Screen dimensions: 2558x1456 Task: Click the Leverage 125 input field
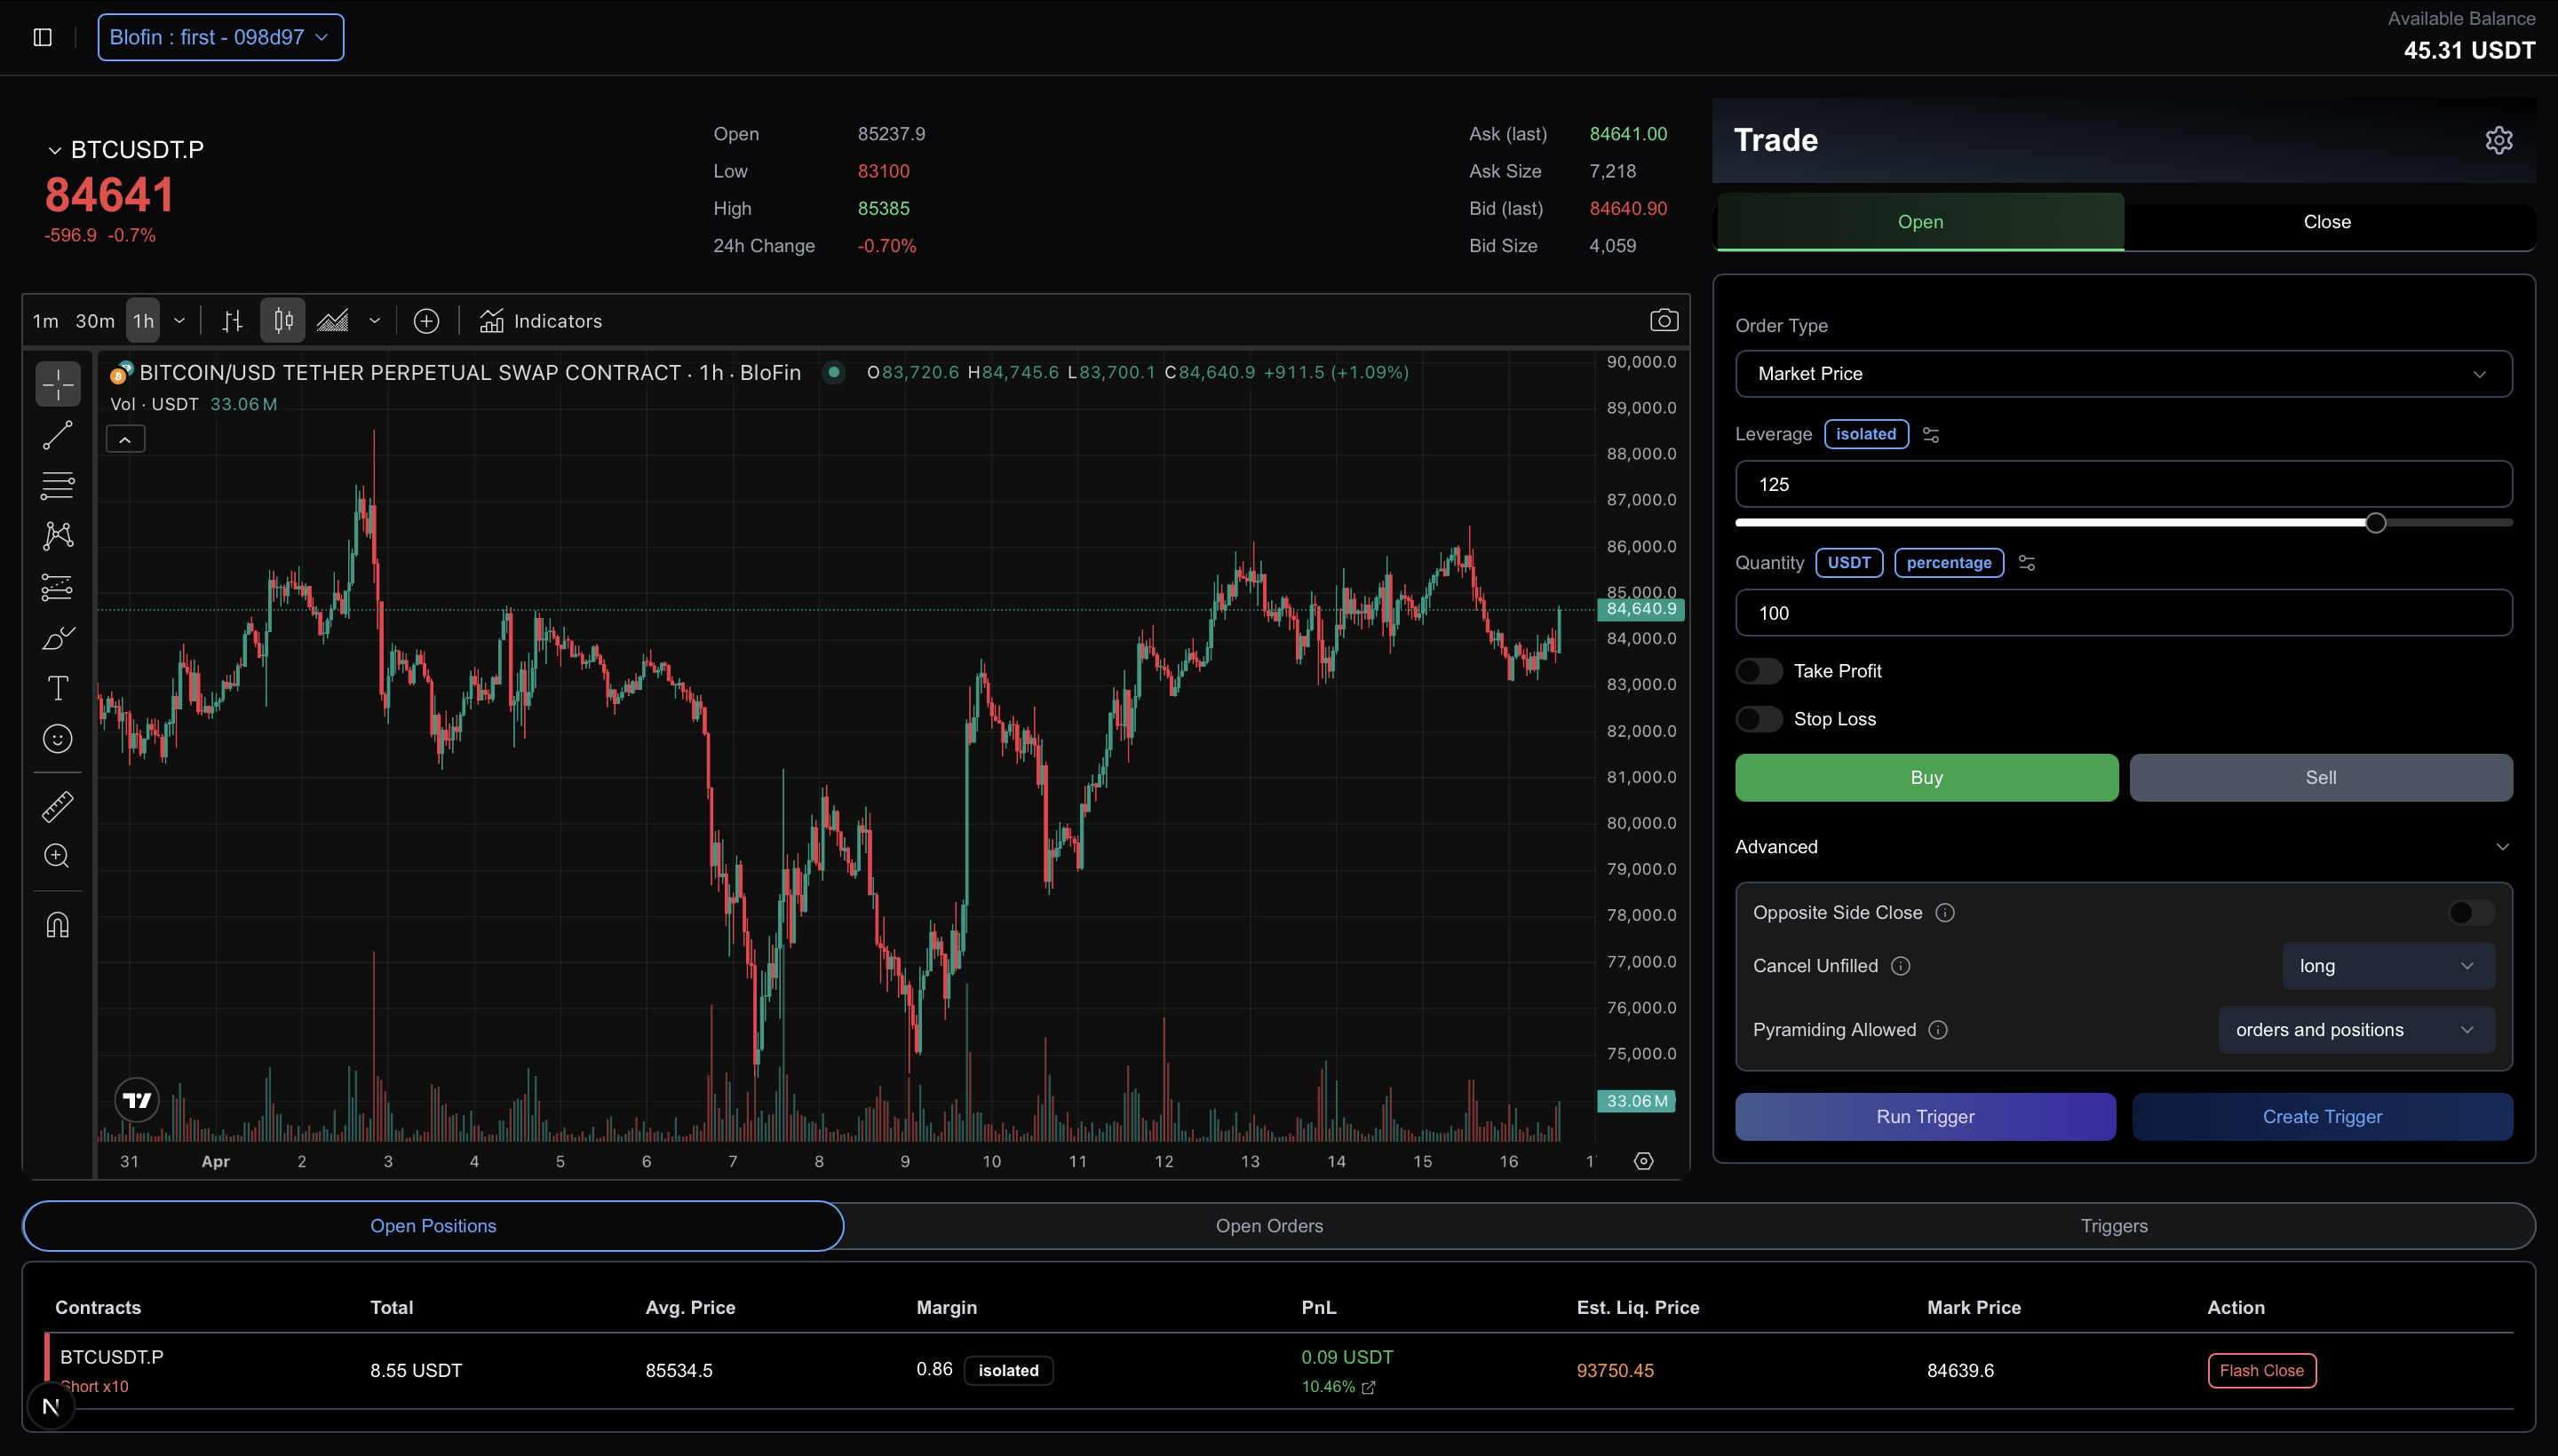point(2123,485)
